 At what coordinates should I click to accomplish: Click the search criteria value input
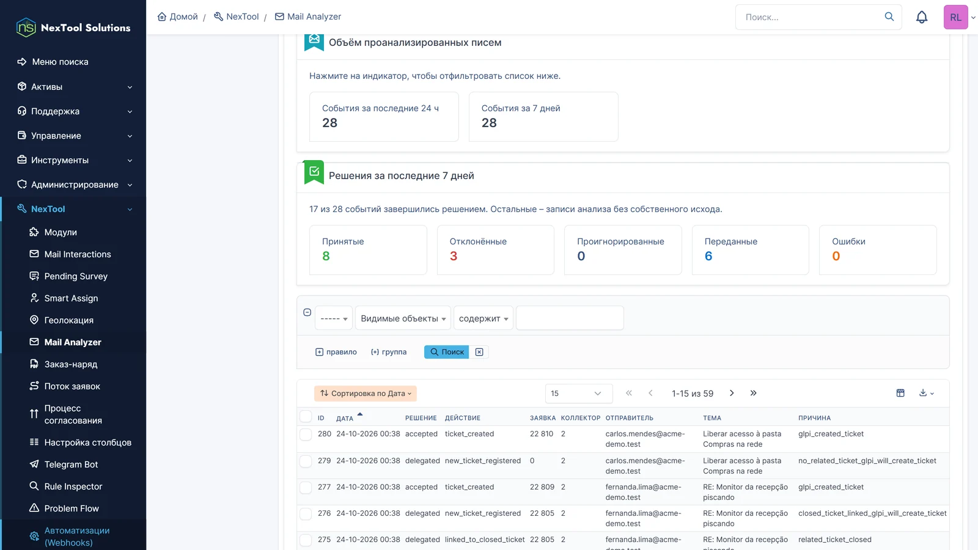[570, 318]
